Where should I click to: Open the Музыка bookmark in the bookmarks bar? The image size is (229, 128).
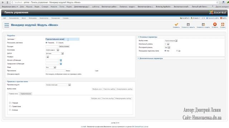[29, 6]
